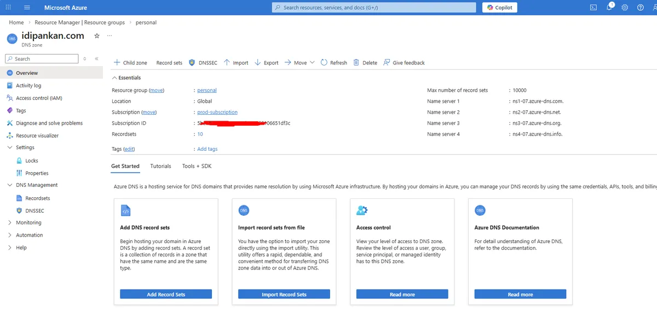Star idipankan.com as a favorite
Viewport: 657px width, 330px height.
[96, 34]
